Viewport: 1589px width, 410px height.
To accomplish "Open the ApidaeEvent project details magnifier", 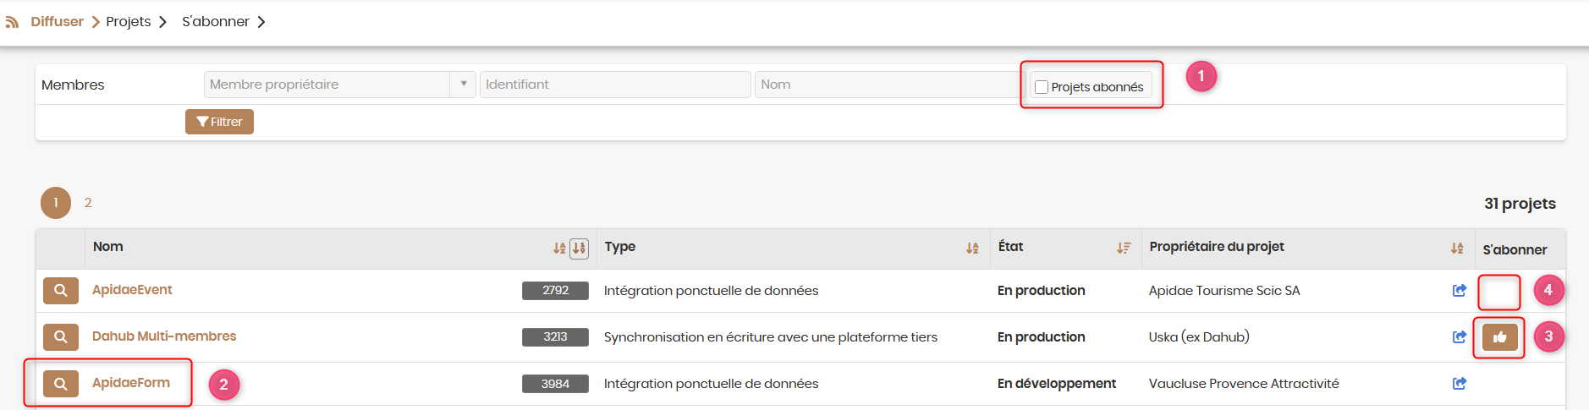I will [61, 290].
